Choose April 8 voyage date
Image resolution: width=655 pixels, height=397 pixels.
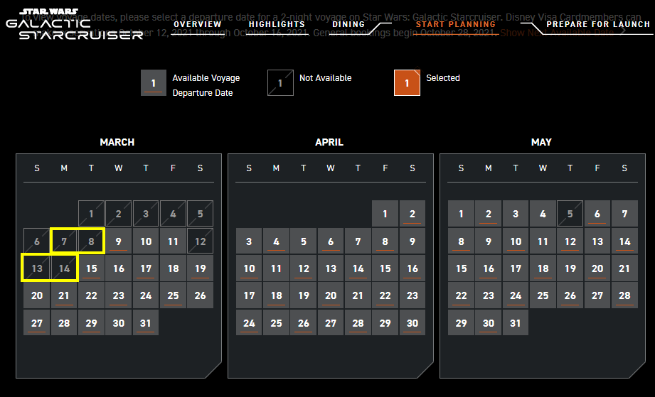[x=385, y=241]
